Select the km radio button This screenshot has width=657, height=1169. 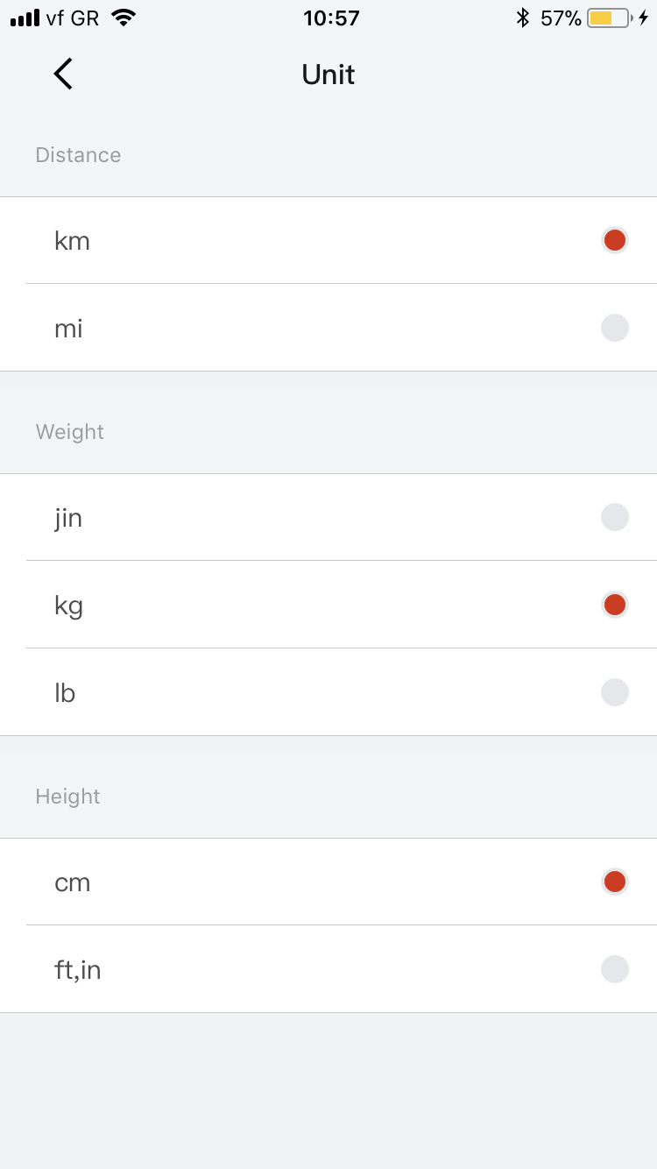pos(615,240)
